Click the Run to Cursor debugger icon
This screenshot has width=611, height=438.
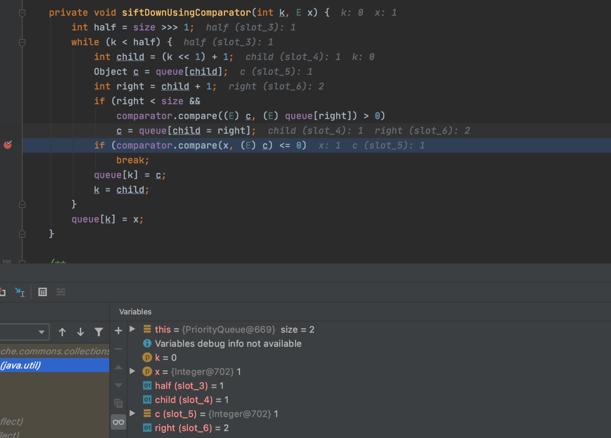point(20,292)
